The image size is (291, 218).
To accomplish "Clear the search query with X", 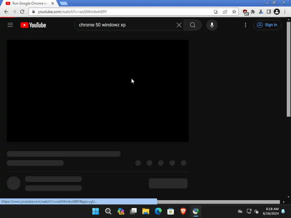I will point(179,25).
